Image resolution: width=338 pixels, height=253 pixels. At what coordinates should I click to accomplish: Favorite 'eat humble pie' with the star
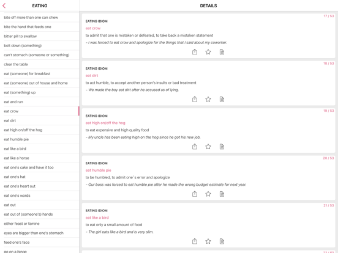pos(208,194)
